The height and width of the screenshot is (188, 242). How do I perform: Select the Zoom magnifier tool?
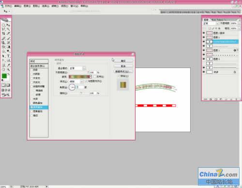click(x=8, y=69)
